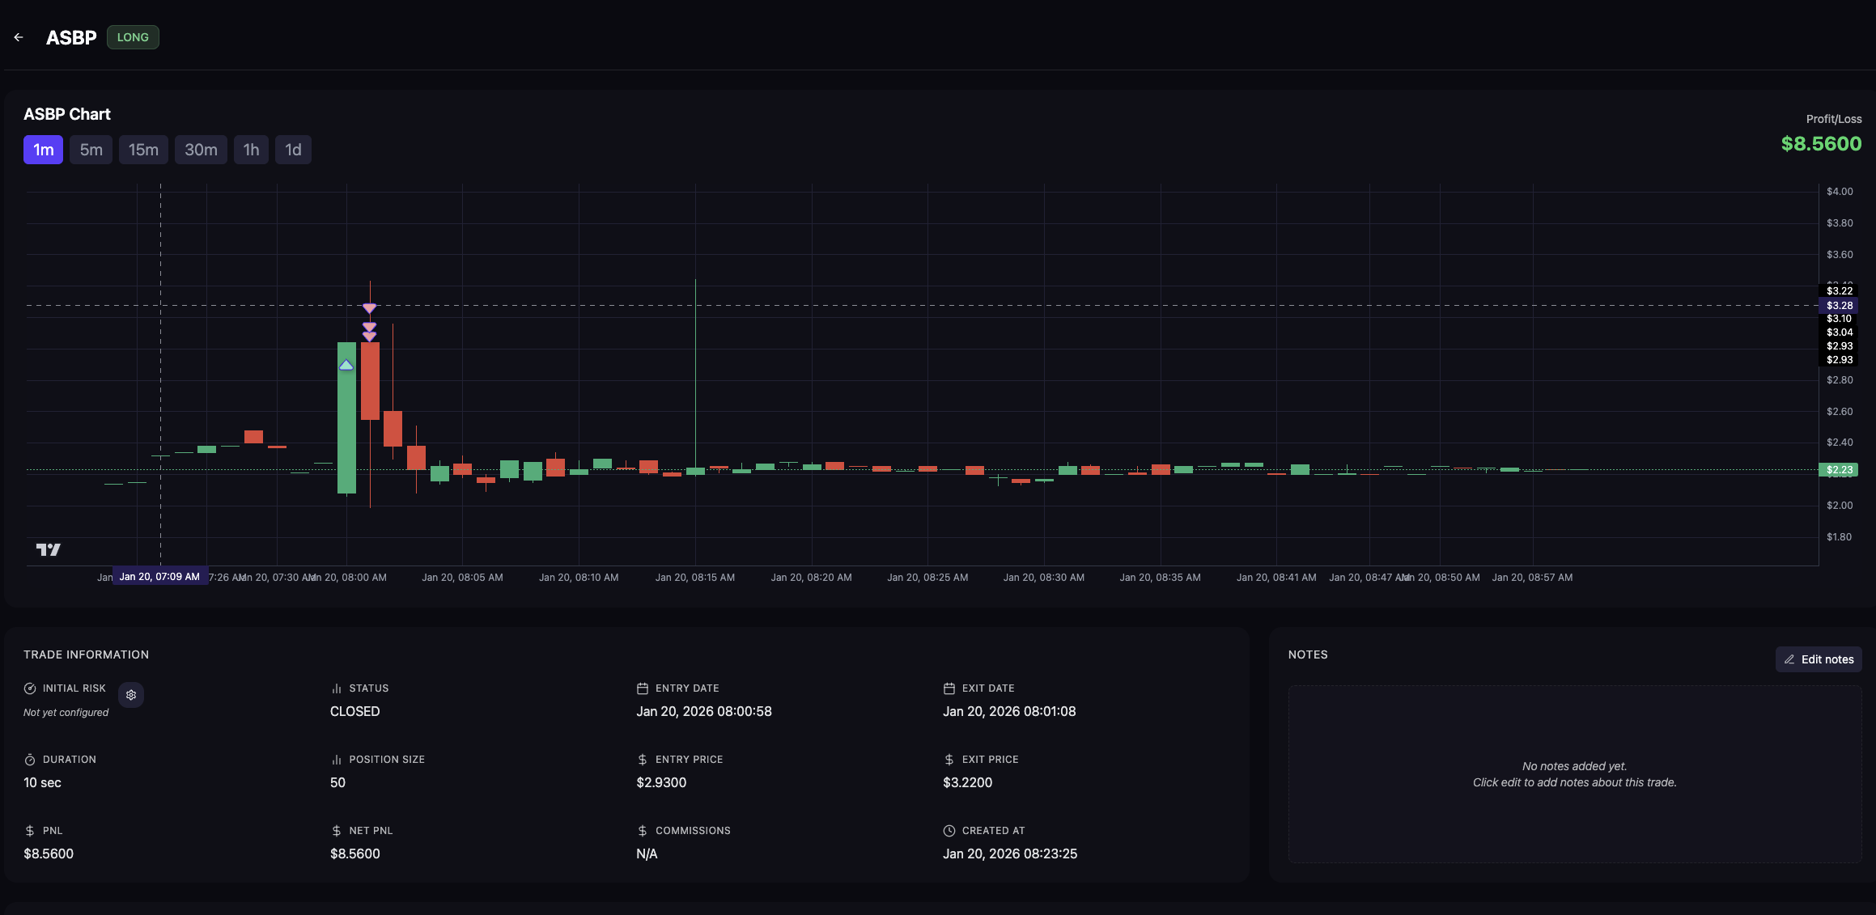Select the 30m chart interval
Screen dimensions: 1876x915
201,150
